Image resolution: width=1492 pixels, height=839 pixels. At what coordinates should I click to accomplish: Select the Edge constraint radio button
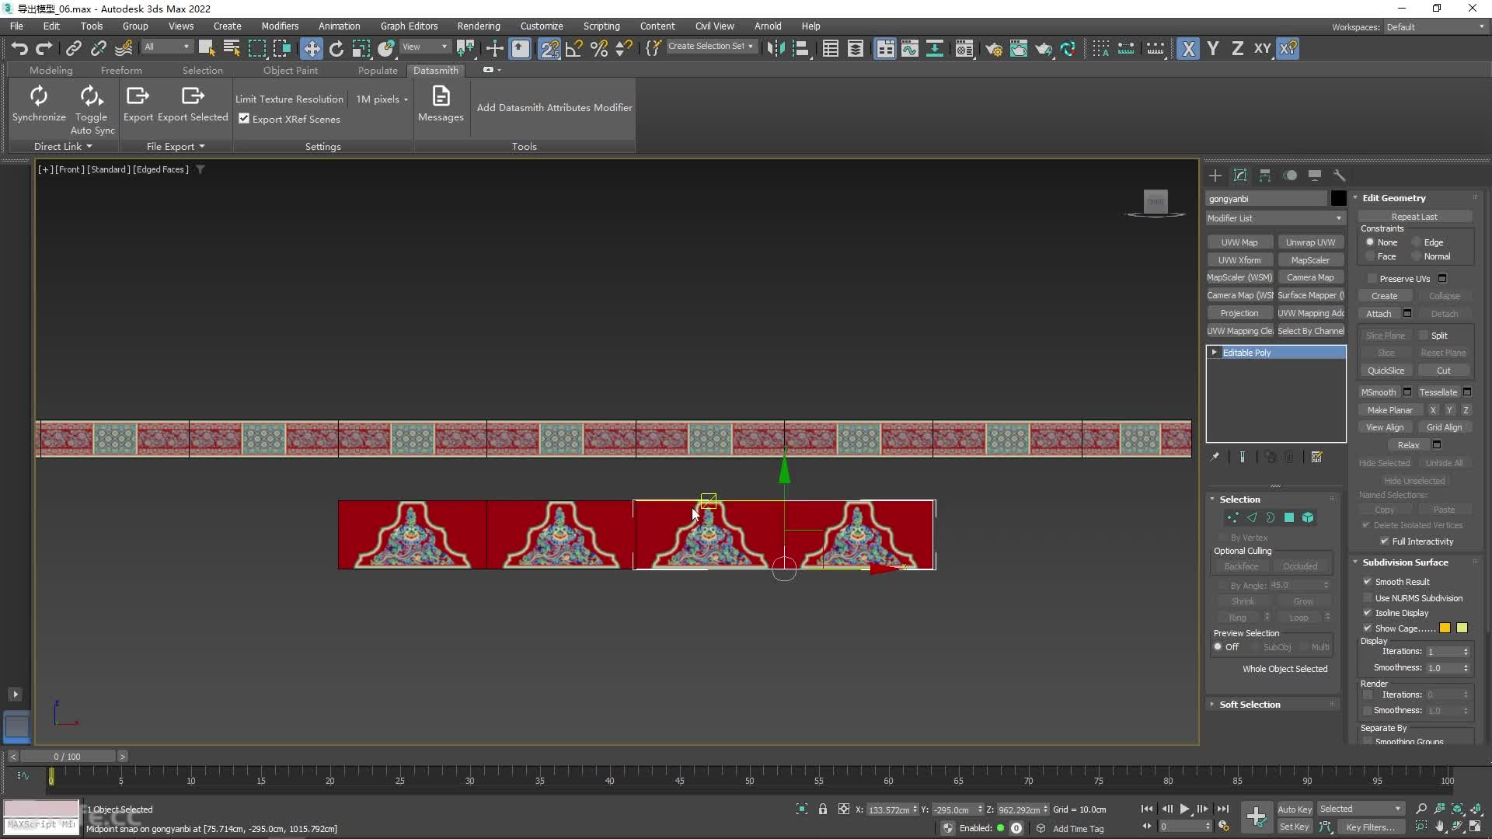tap(1417, 242)
